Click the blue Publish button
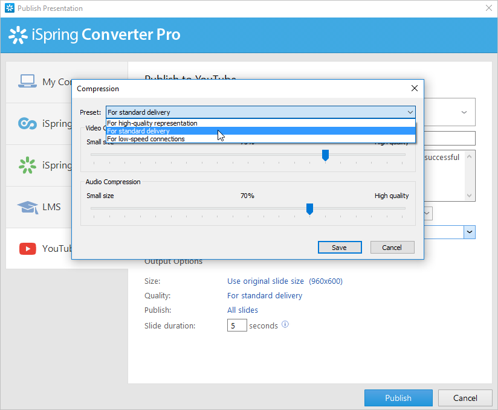Screen dimensions: 498x410 (x=398, y=398)
